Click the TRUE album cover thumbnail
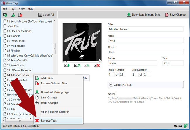190x130 pixels. coord(82,42)
